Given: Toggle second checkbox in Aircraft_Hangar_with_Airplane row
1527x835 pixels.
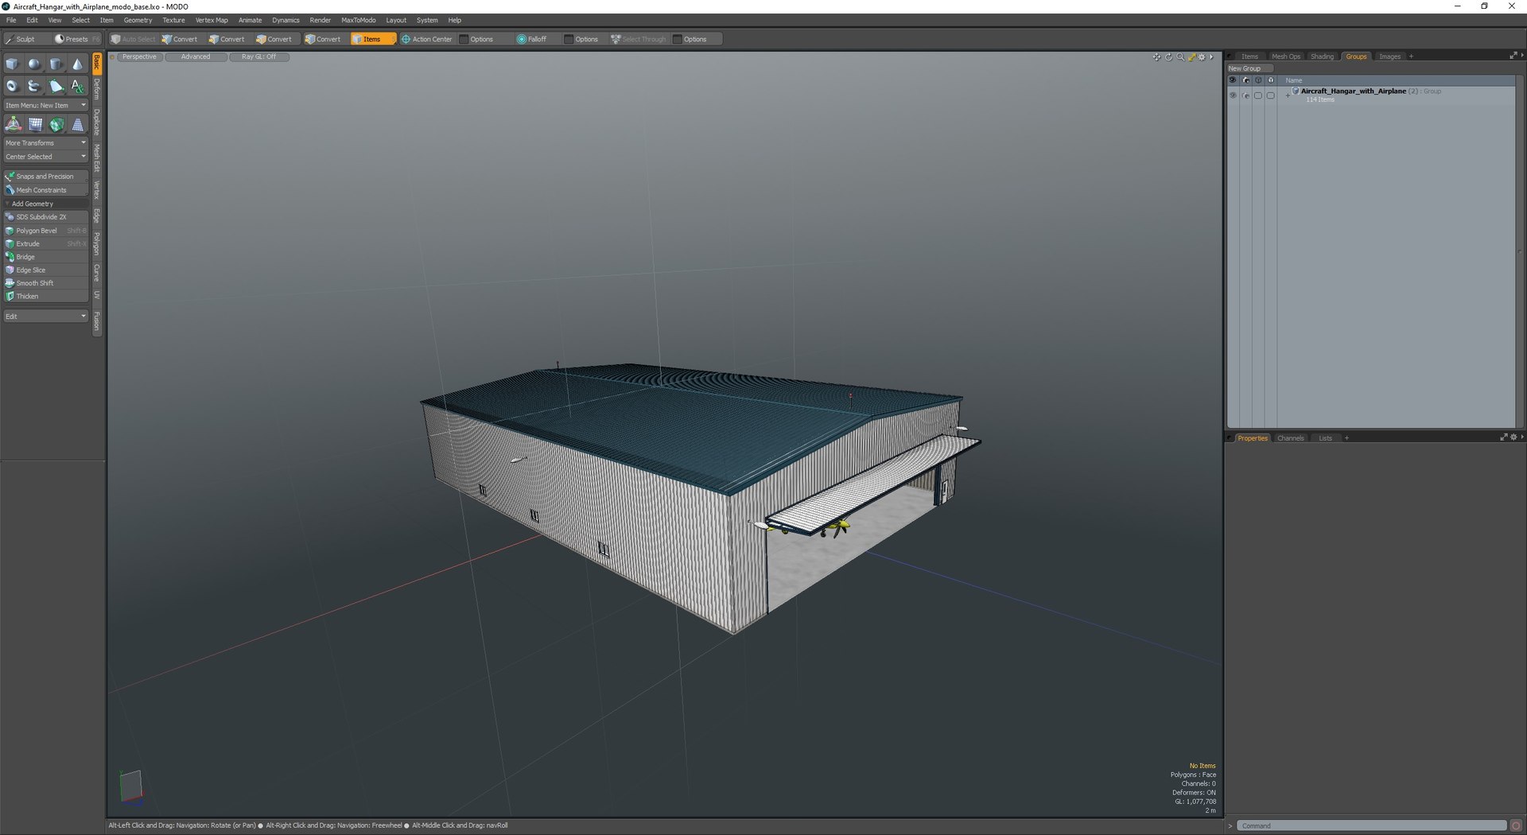Looking at the screenshot, I should click(1270, 95).
